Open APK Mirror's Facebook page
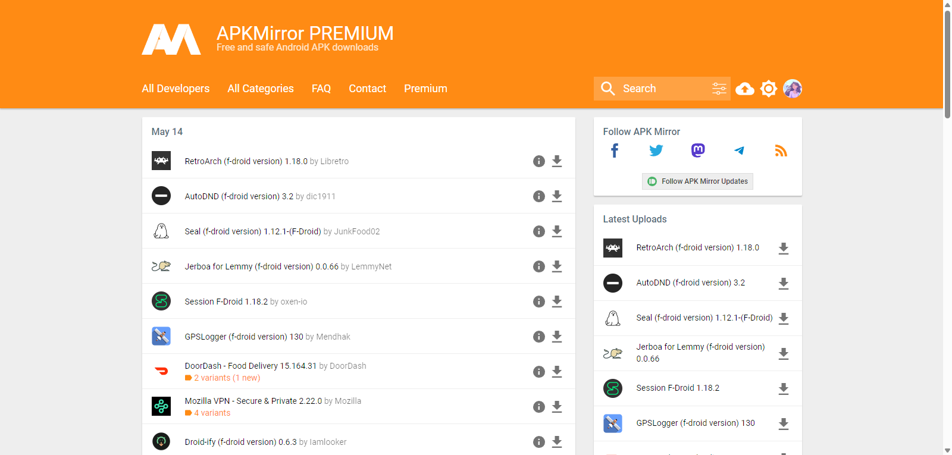 coord(615,151)
